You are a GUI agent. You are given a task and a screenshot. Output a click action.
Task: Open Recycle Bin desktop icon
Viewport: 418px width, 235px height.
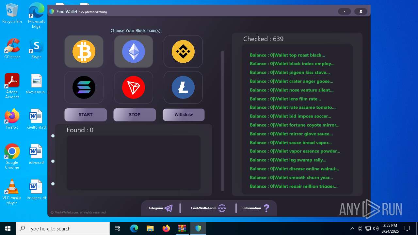tap(12, 14)
